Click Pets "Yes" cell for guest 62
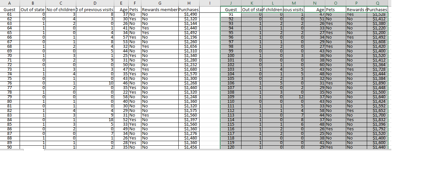This screenshot has width=445, height=184. click(x=134, y=19)
